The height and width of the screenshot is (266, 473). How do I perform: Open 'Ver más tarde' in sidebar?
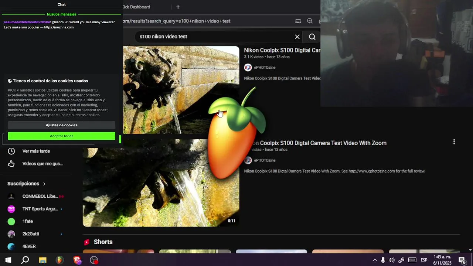click(36, 151)
